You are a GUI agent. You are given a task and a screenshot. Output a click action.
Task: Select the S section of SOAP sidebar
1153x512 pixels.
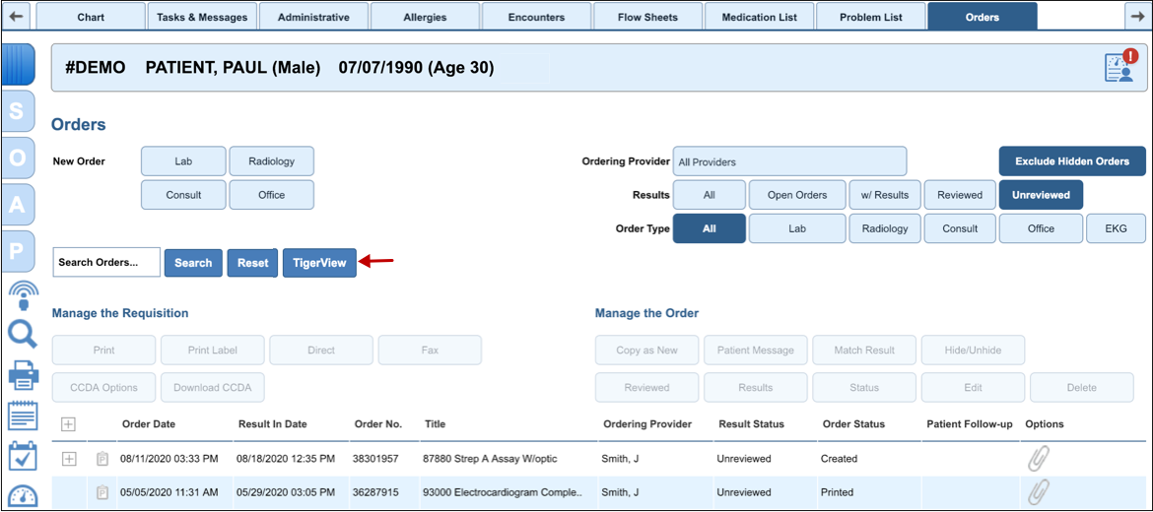[19, 111]
